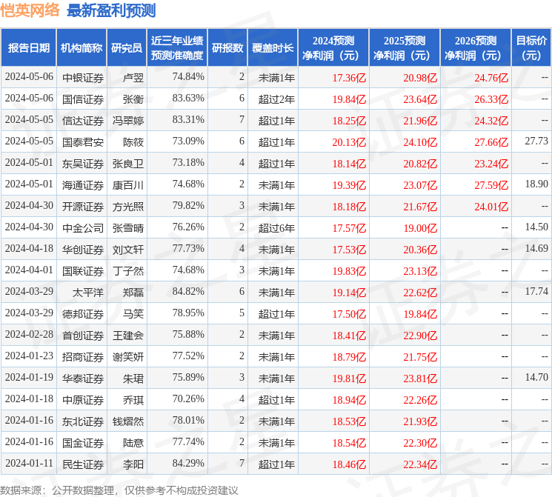The width and height of the screenshot is (552, 497).
Task: Select the 研究员 column header
Action: pos(127,48)
